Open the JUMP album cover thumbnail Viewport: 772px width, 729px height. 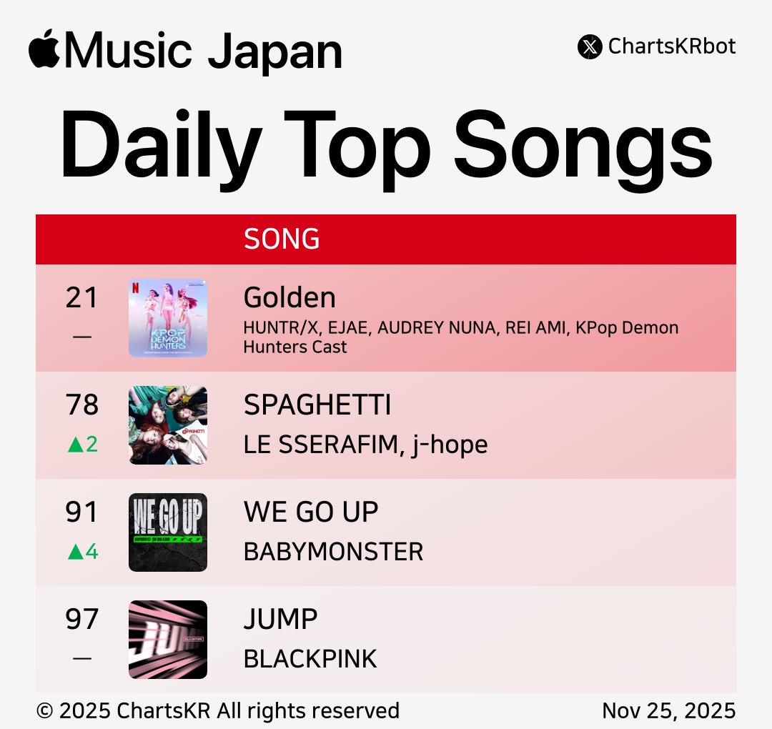168,640
